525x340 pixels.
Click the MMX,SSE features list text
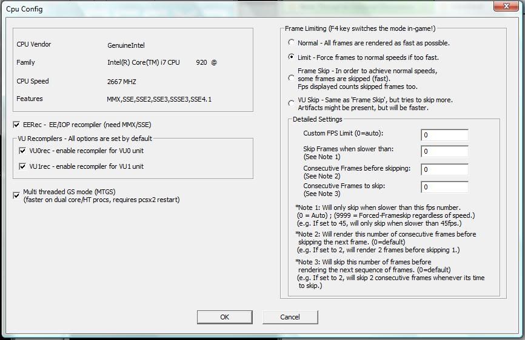click(x=159, y=99)
